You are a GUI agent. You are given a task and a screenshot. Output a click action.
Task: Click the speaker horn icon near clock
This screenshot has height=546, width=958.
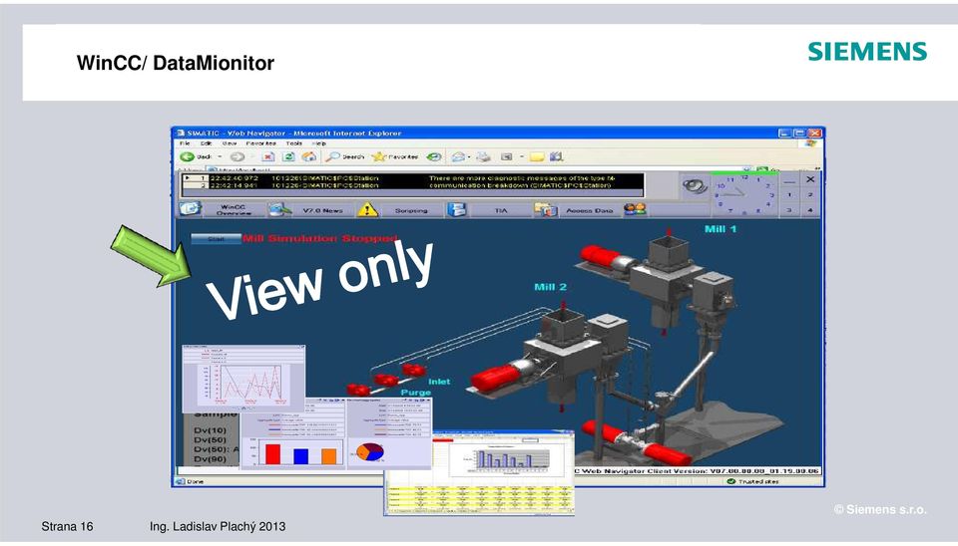click(x=695, y=185)
